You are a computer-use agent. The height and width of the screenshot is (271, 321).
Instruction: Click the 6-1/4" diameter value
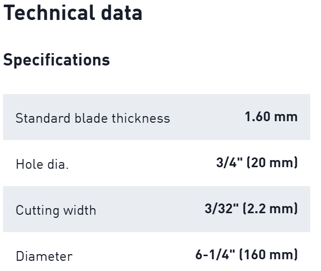tap(215, 254)
